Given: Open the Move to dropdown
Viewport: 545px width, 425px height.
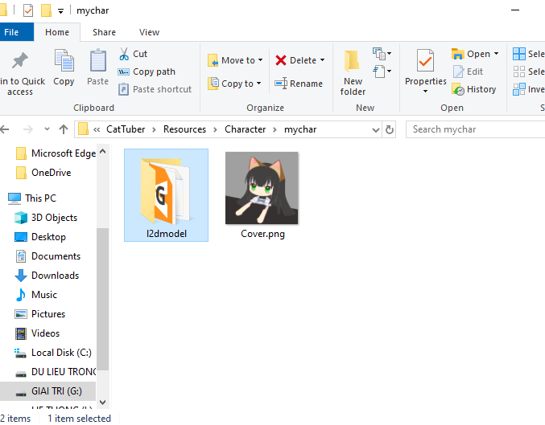Looking at the screenshot, I should tap(235, 60).
